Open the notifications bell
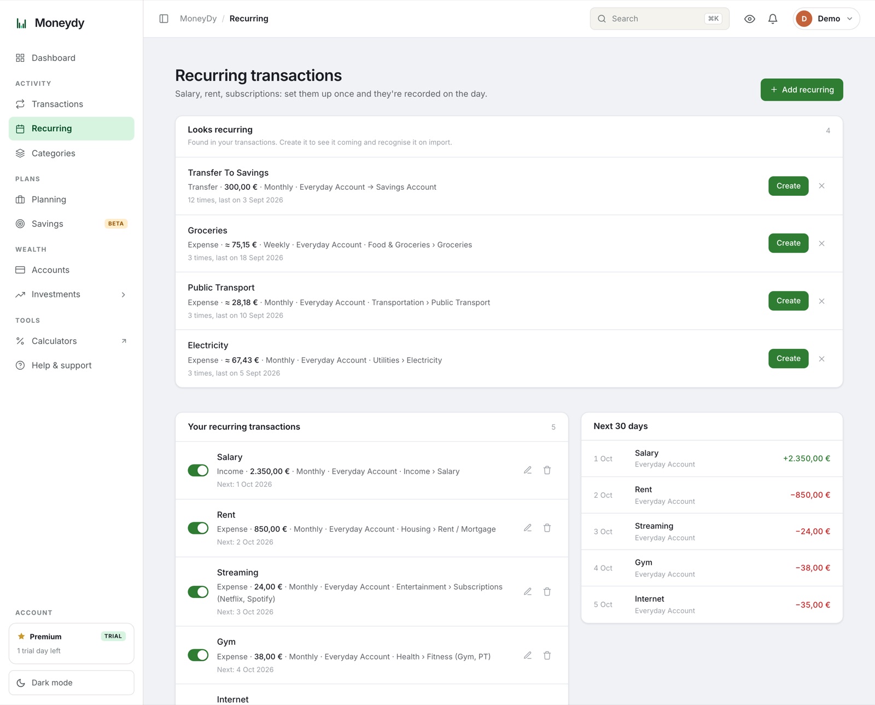 click(x=773, y=19)
